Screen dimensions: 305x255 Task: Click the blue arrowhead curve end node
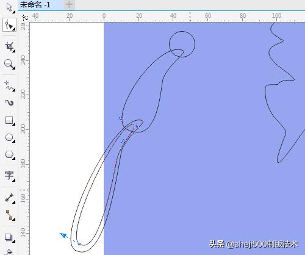pos(64,235)
